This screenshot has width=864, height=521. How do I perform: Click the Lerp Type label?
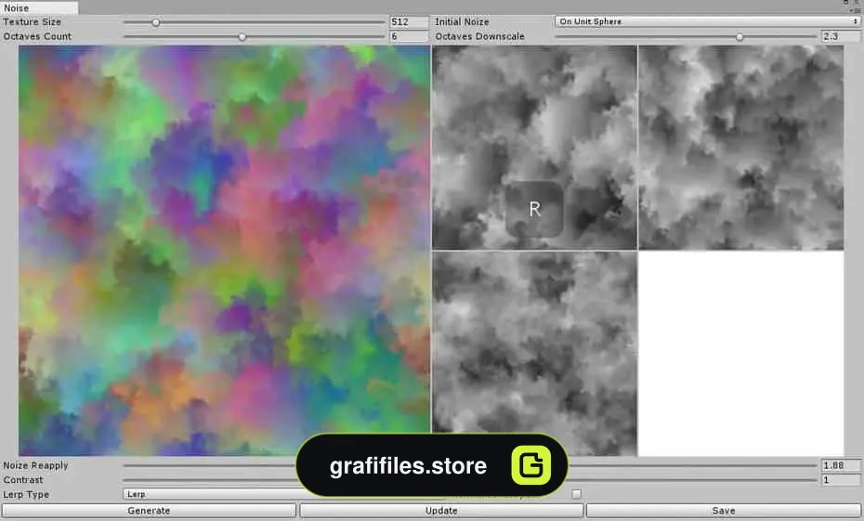26,495
